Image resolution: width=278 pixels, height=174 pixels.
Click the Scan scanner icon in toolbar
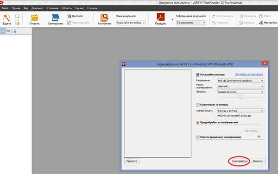[56, 18]
